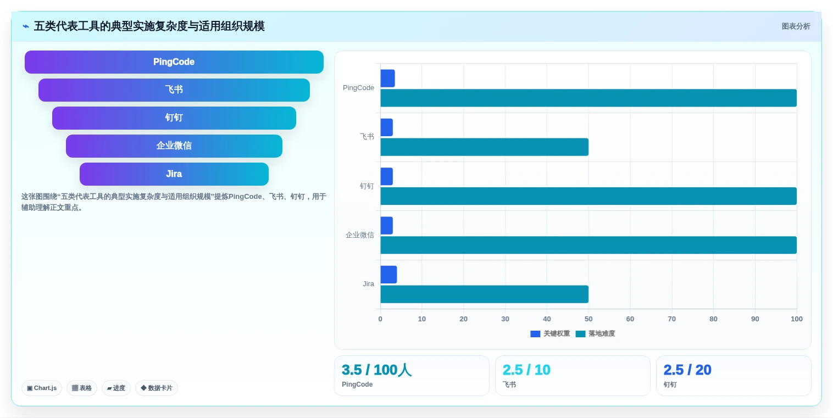The image size is (833, 418).
Task: Select the PingCode funnel bar
Action: [x=174, y=62]
